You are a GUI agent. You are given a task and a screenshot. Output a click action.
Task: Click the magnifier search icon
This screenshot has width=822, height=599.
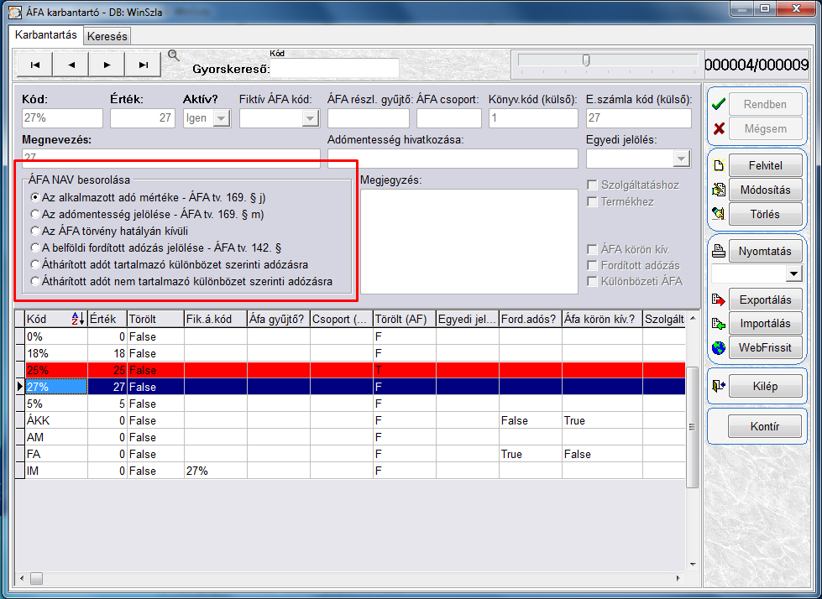tap(174, 55)
